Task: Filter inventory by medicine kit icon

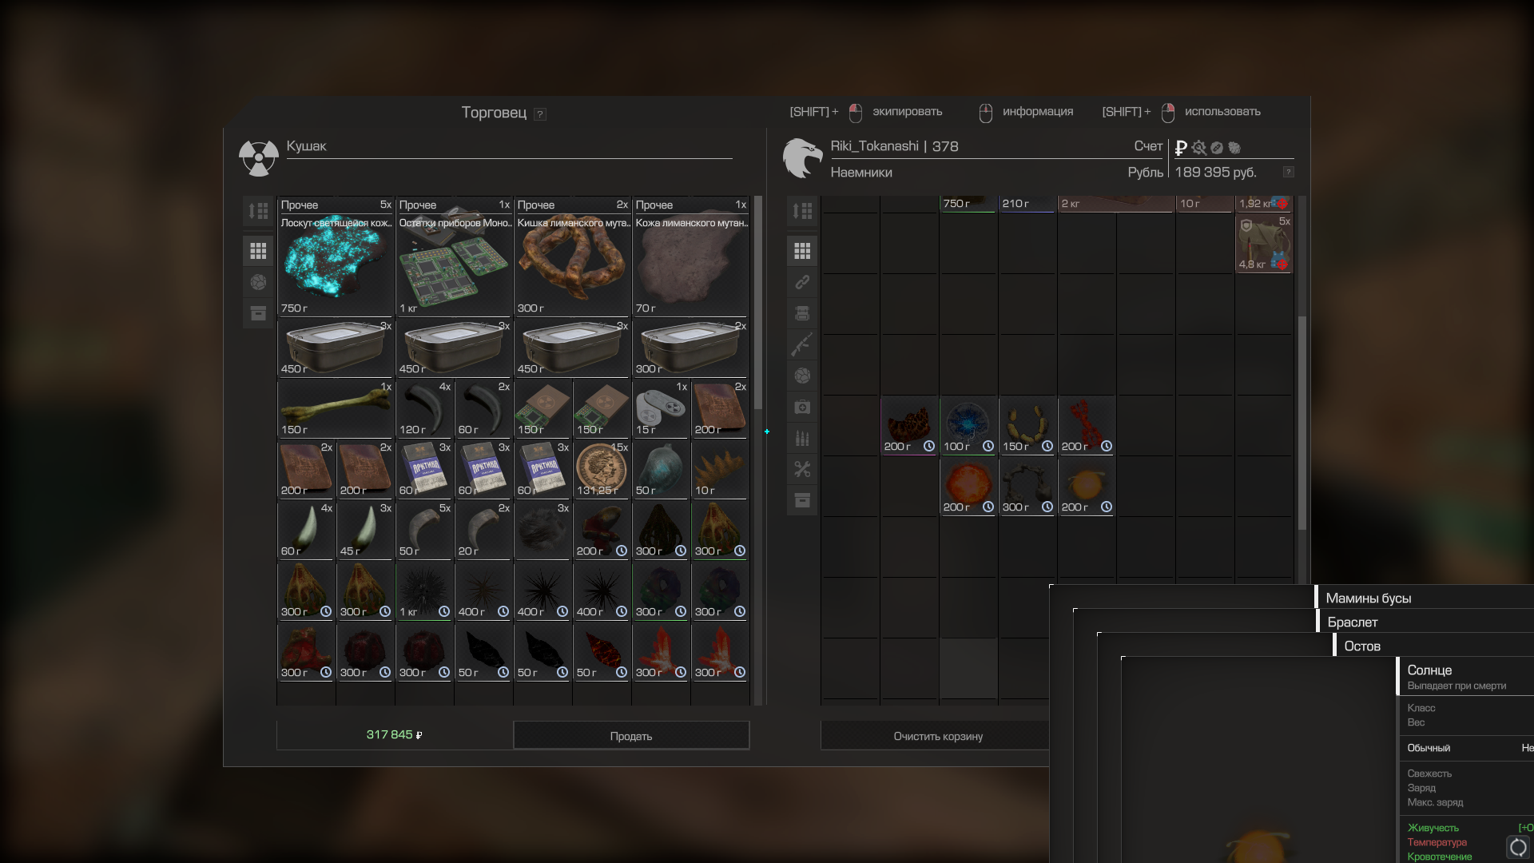Action: 802,407
